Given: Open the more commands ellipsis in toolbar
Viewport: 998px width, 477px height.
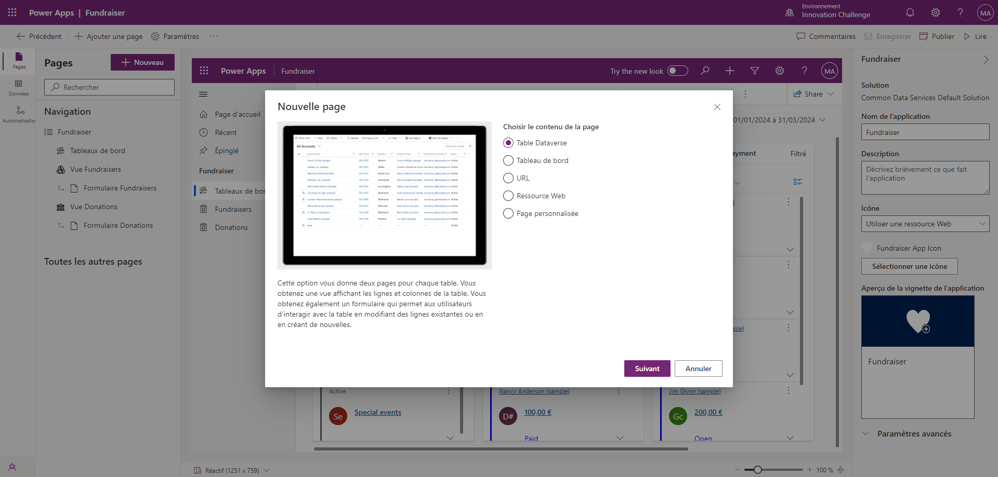Looking at the screenshot, I should (214, 36).
